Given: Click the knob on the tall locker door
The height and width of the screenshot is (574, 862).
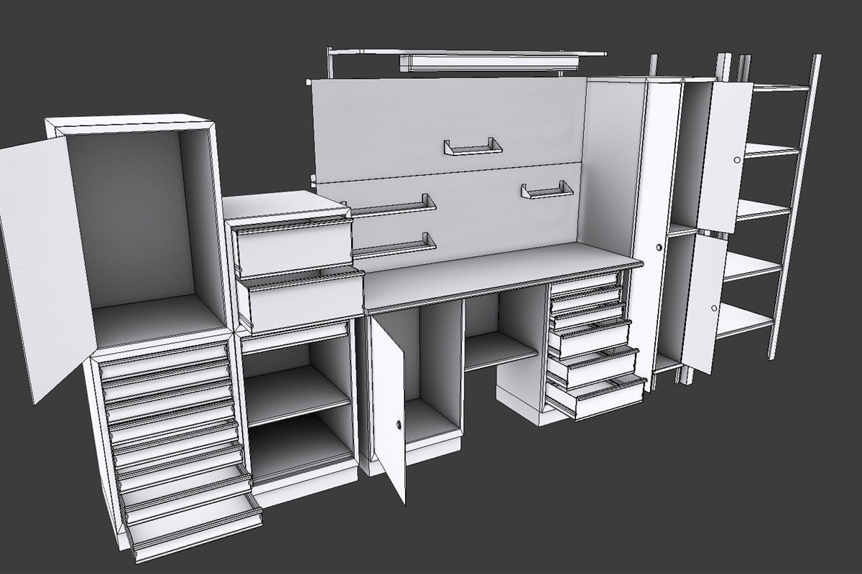Looking at the screenshot, I should coord(658,248).
